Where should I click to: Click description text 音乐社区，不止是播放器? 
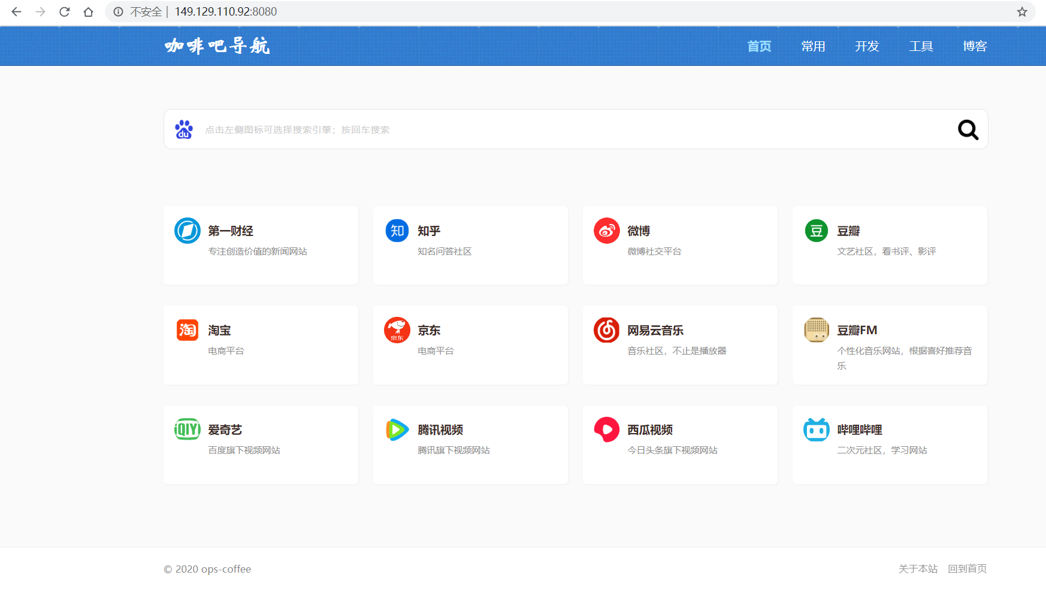tap(677, 351)
